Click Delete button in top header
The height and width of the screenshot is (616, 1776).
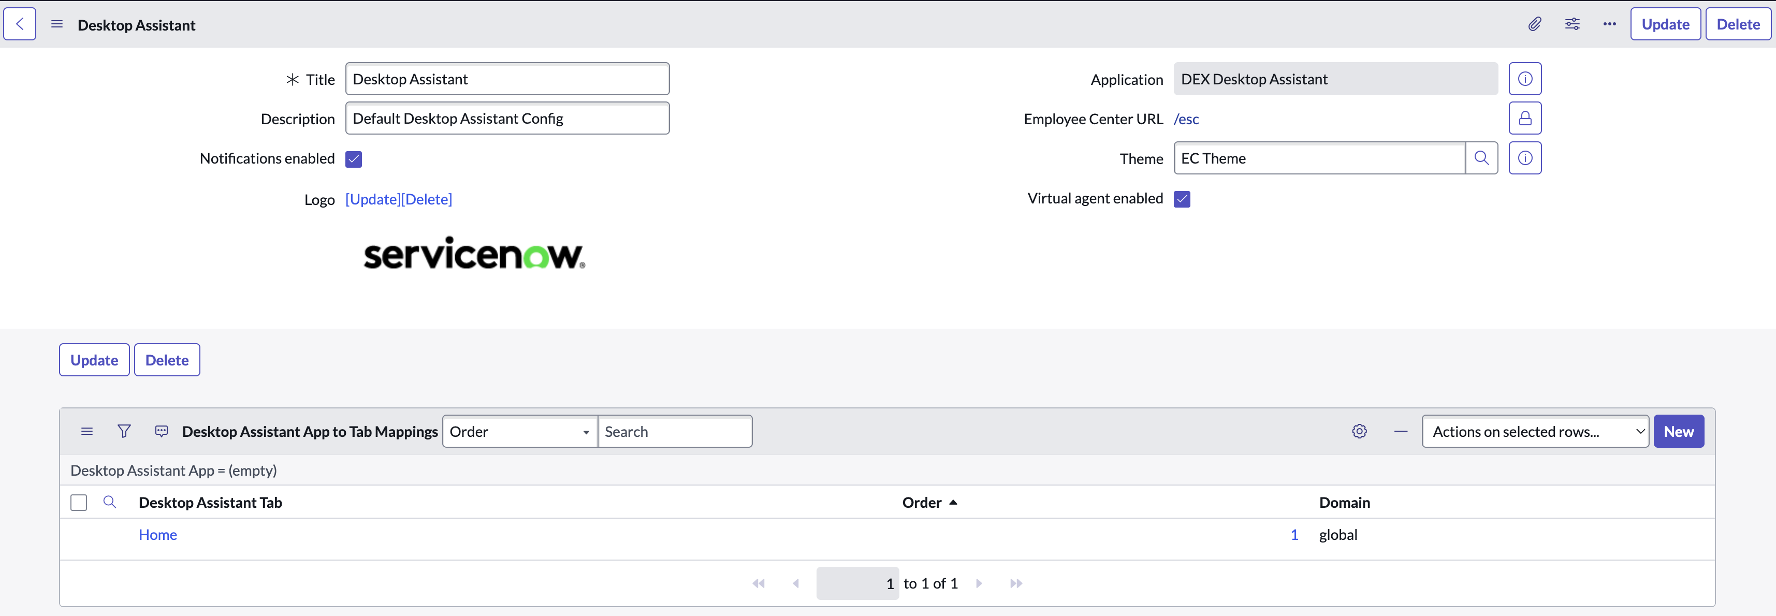1737,24
